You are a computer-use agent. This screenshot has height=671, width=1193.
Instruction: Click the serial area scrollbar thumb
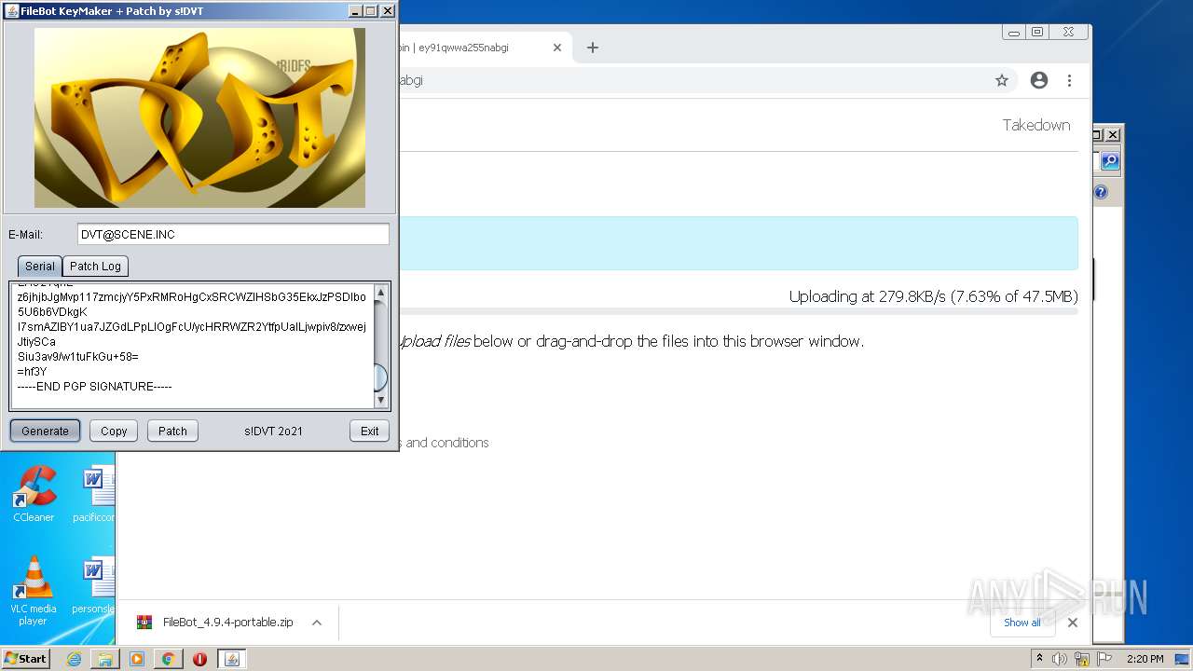click(x=380, y=377)
